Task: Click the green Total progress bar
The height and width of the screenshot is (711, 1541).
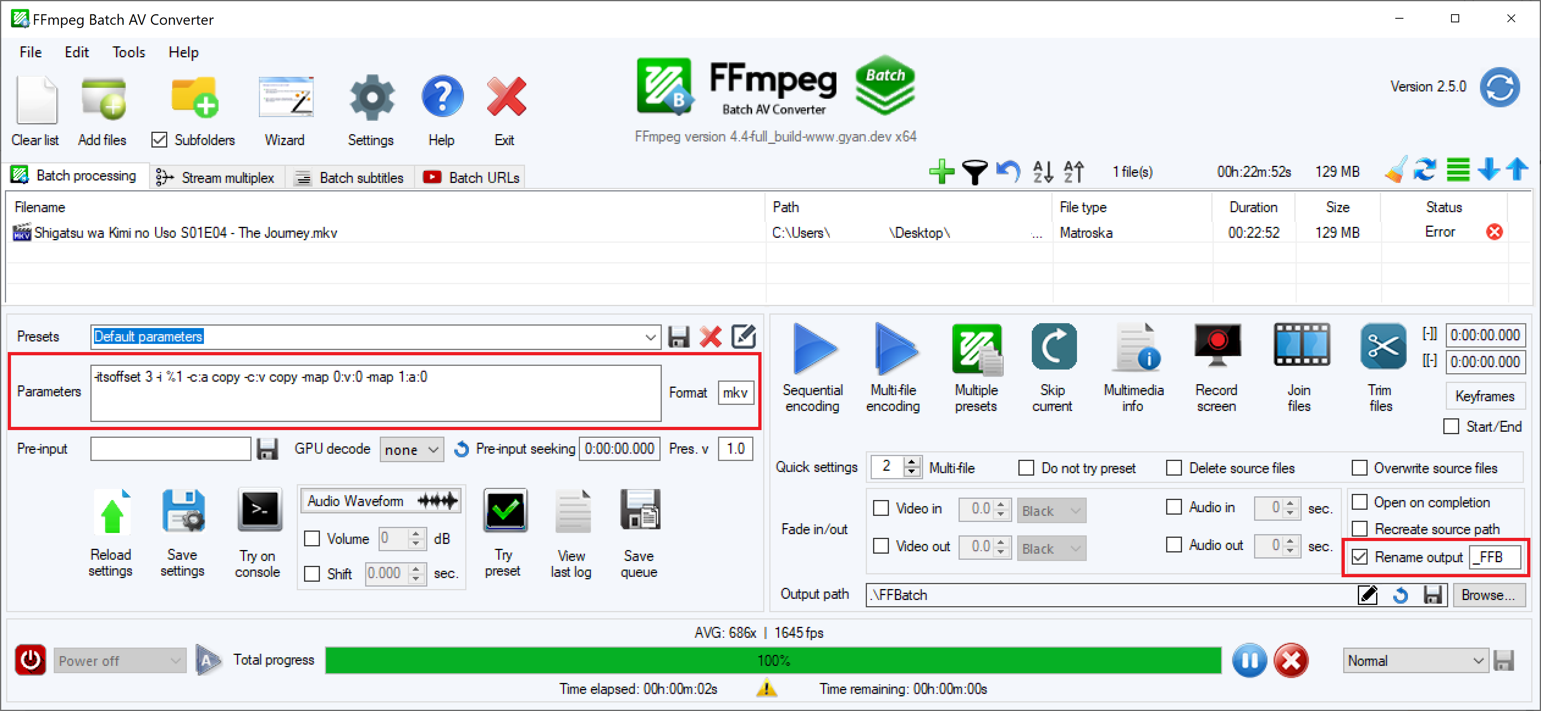Action: (773, 661)
